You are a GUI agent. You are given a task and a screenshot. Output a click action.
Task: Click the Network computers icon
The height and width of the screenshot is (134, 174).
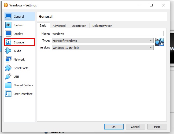point(8,59)
